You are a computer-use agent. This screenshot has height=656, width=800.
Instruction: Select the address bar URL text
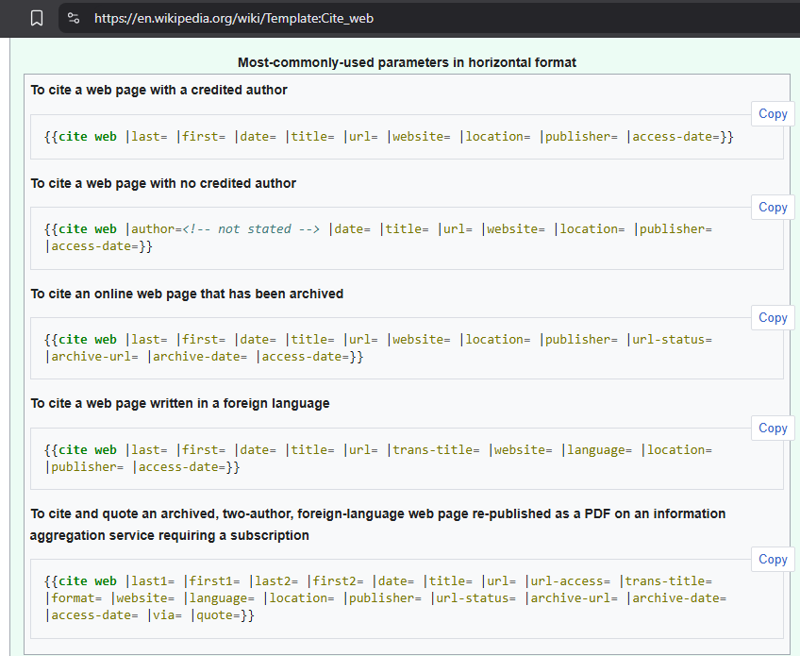point(234,19)
